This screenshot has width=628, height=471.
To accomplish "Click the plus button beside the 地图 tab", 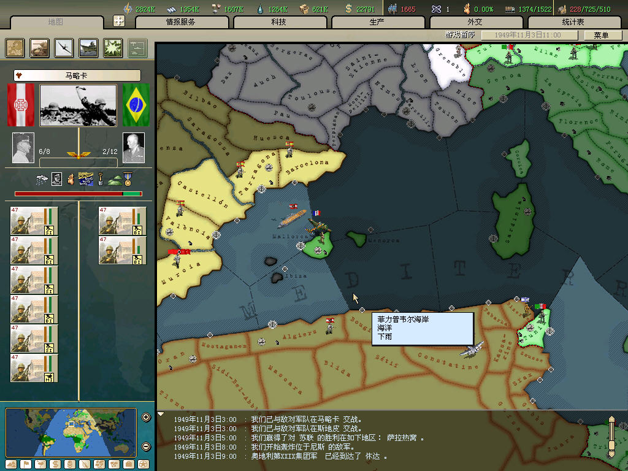I will (x=119, y=21).
